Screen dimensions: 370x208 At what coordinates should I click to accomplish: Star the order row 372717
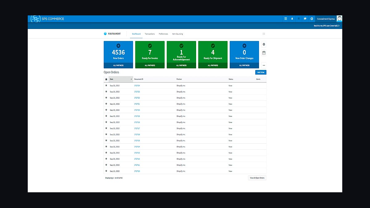(106, 128)
